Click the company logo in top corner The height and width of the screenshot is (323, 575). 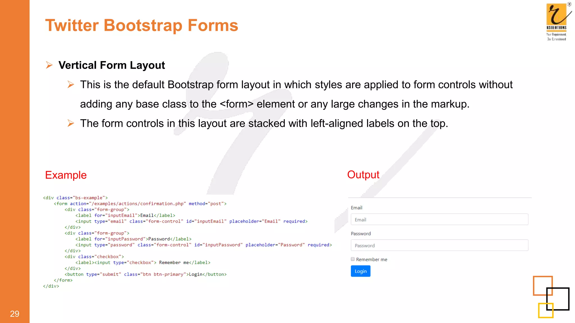[558, 22]
